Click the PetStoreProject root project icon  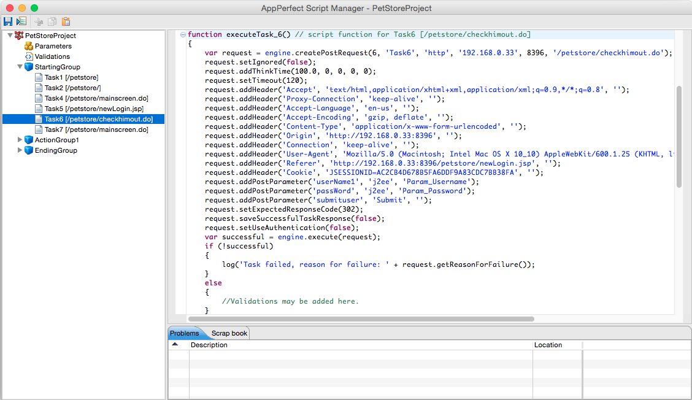pyautogui.click(x=19, y=36)
